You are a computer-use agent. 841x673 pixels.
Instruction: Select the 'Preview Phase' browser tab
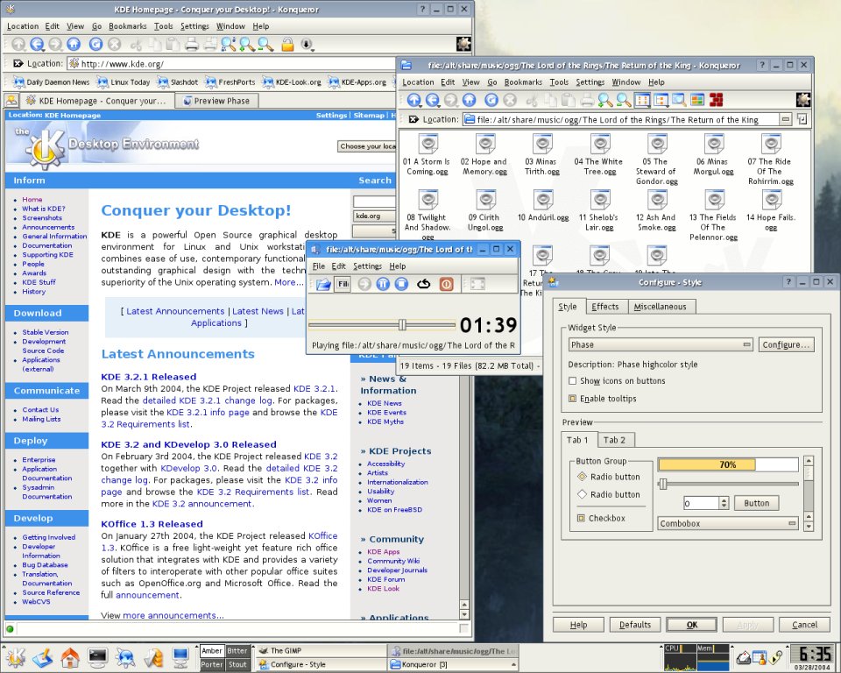point(216,101)
